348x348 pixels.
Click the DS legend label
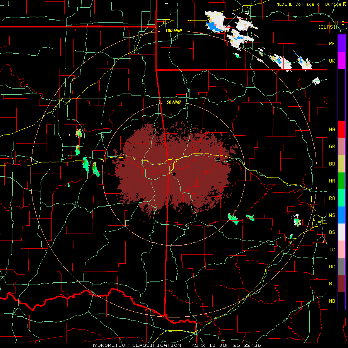332,232
